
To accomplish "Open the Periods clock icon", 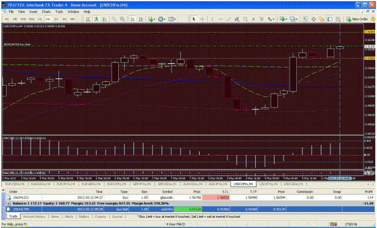I will click(x=160, y=19).
